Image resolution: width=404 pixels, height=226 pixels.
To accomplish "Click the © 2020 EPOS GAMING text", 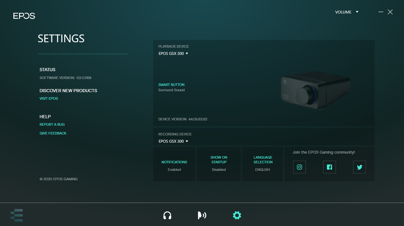I will [x=59, y=179].
